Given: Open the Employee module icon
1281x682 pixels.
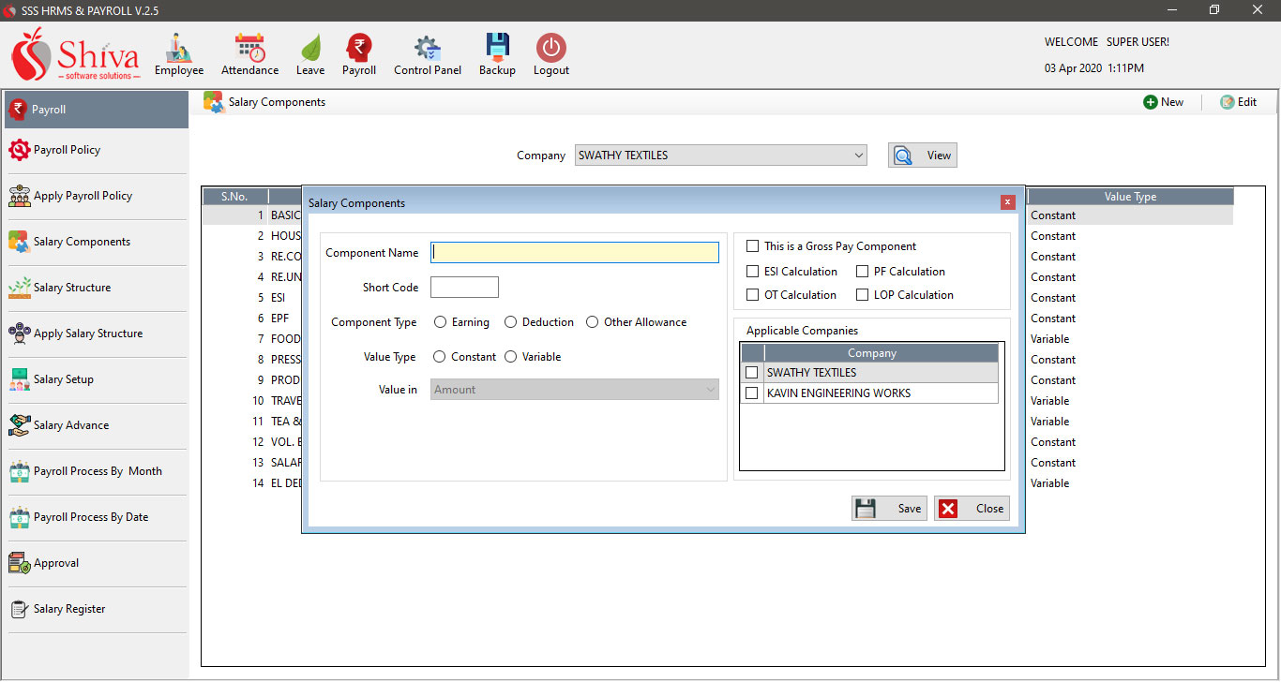Looking at the screenshot, I should pos(178,54).
